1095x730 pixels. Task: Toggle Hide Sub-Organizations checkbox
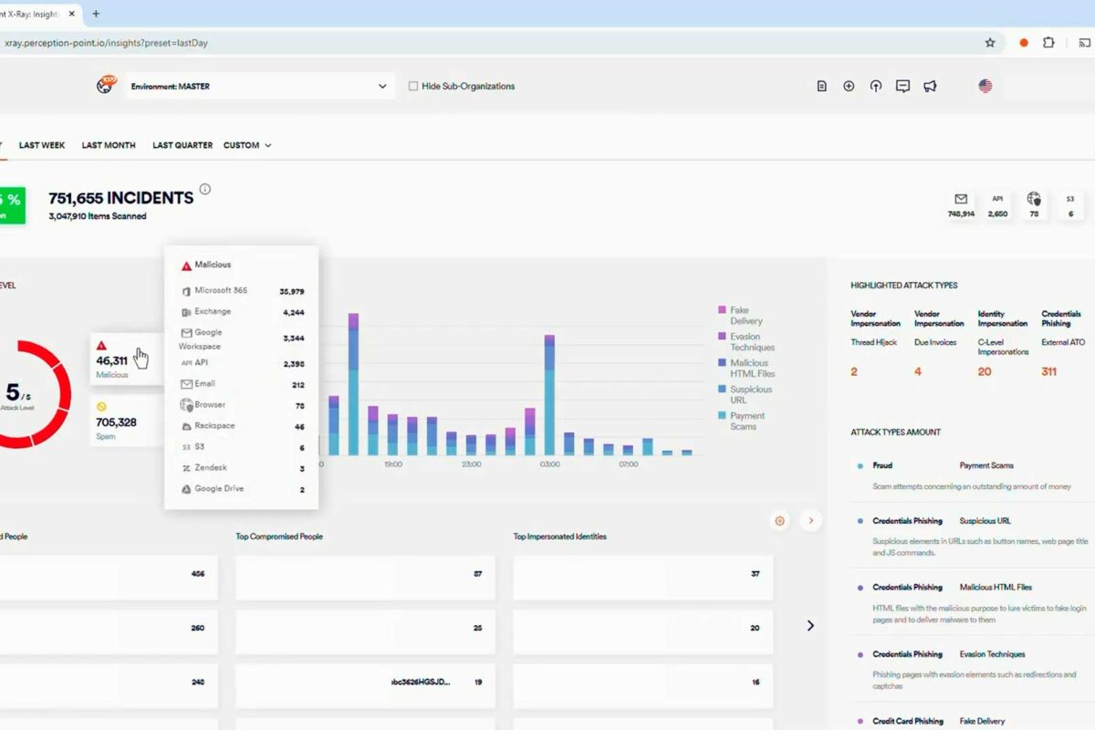click(x=413, y=86)
